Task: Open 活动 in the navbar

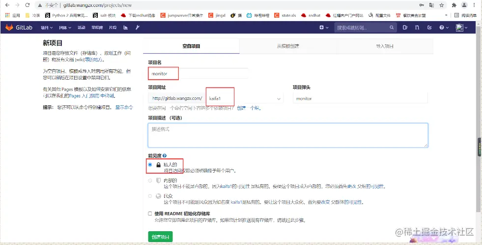Action: click(81, 28)
